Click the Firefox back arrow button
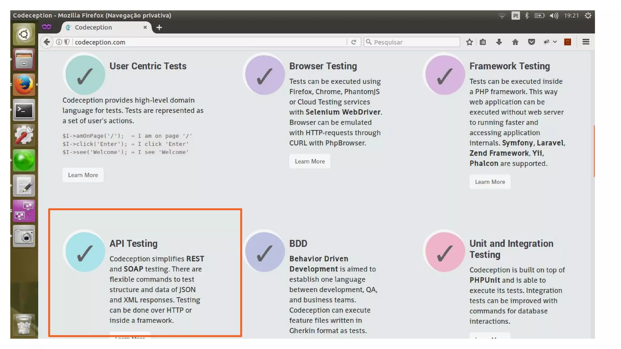621x349 pixels. pos(46,42)
